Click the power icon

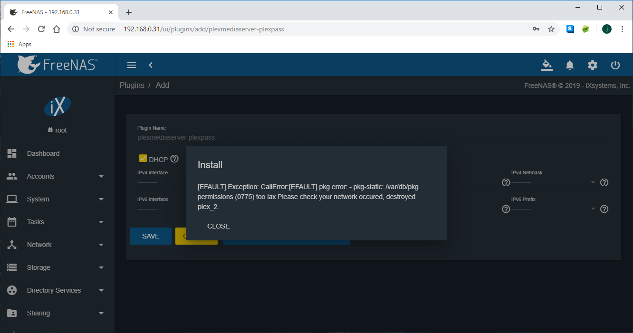pyautogui.click(x=615, y=65)
